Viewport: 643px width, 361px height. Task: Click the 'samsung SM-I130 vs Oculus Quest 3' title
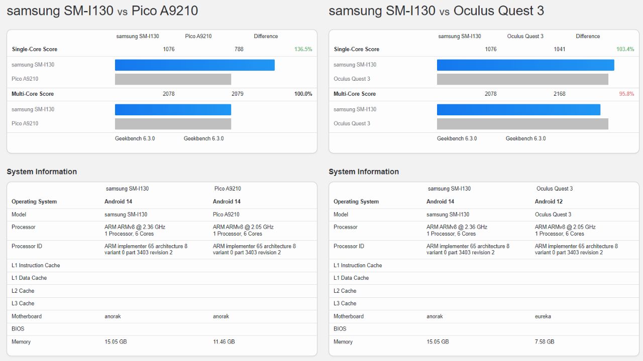[x=436, y=11]
